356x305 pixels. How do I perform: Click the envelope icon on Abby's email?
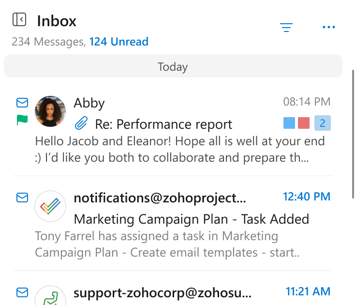point(22,103)
